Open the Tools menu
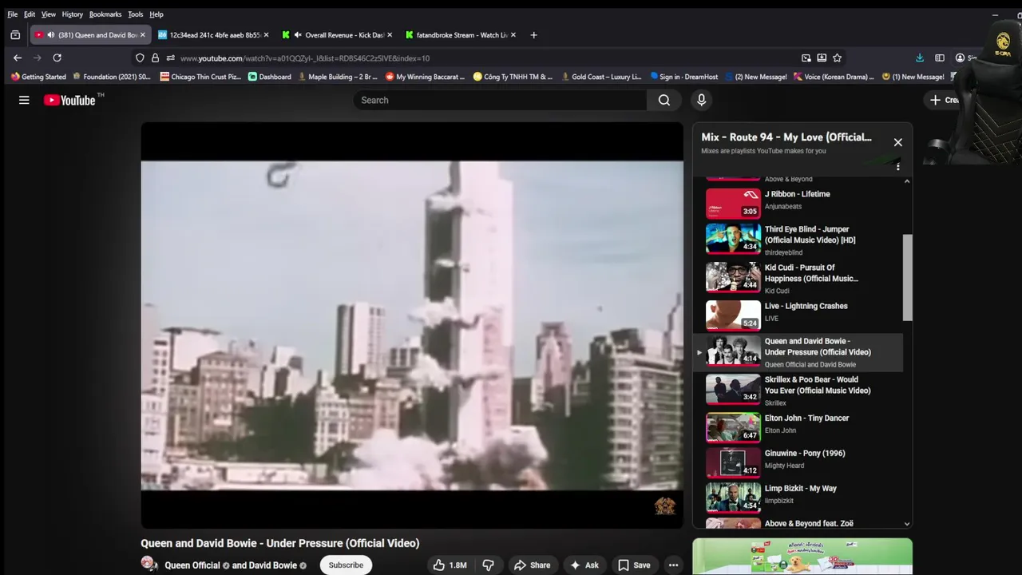 tap(136, 14)
